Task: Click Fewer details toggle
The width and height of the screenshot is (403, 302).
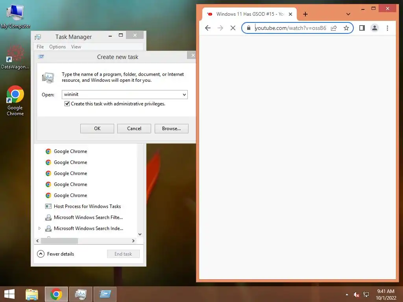Action: [55, 254]
